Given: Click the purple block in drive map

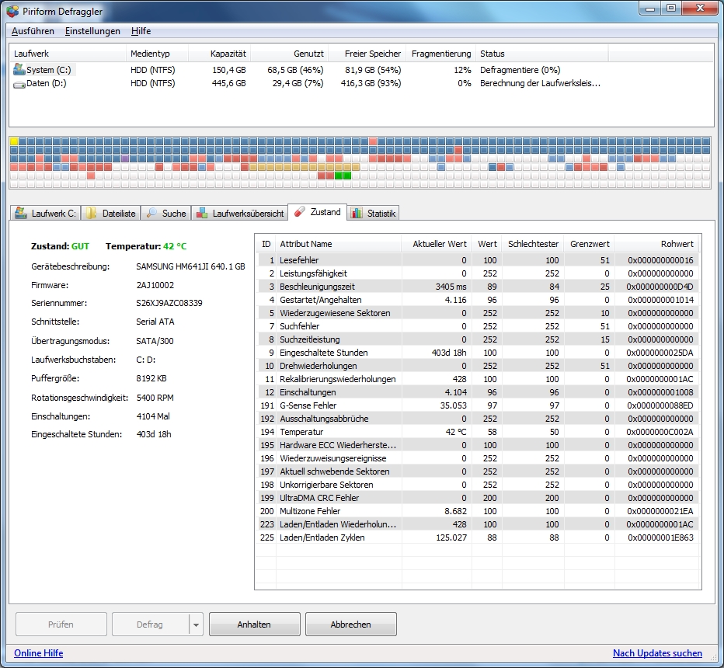Looking at the screenshot, I should 124,158.
